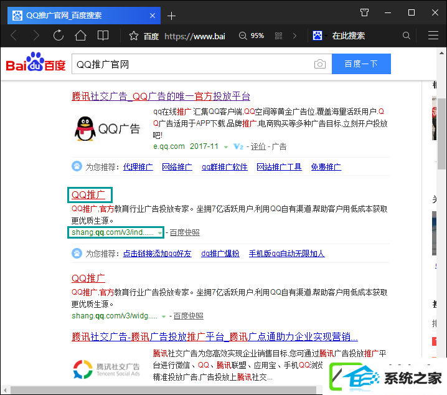This screenshot has height=395, width=447.
Task: Click the e.qq.com green URL text
Action: [169, 146]
